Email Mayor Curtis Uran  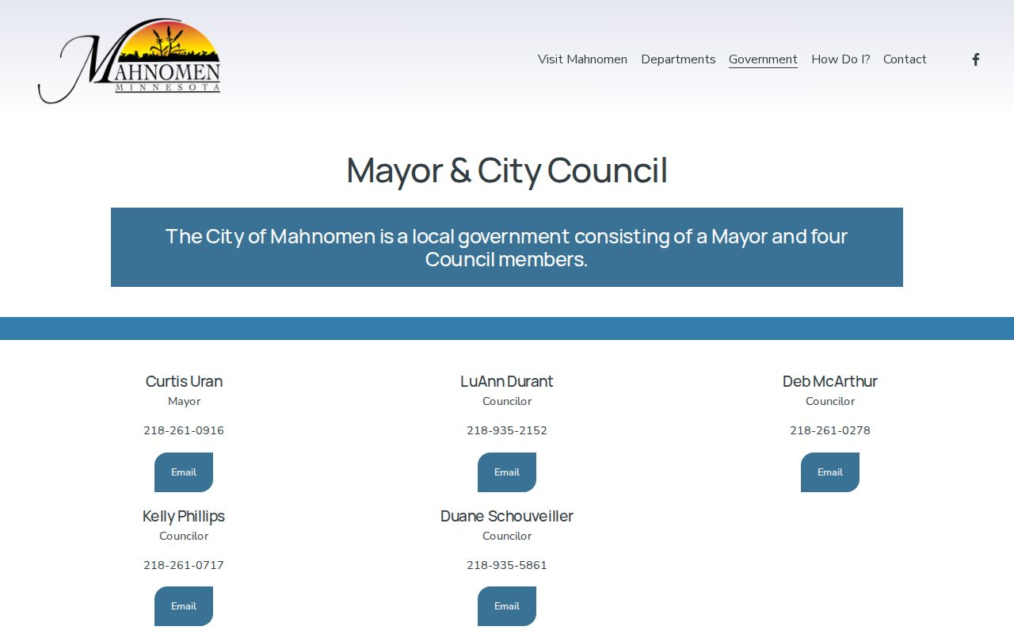184,472
